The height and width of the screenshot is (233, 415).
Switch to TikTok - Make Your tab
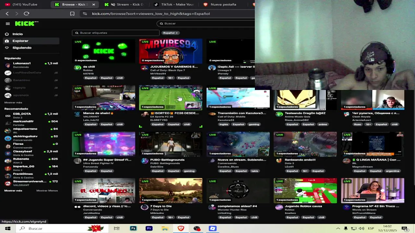coord(173,5)
